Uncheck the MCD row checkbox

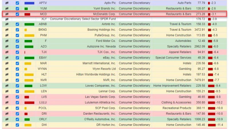click(x=17, y=14)
